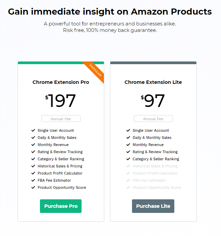The height and width of the screenshot is (236, 221).
Task: Click checkmark next to Pro FBA Fee Estimator
Action: coord(33,180)
